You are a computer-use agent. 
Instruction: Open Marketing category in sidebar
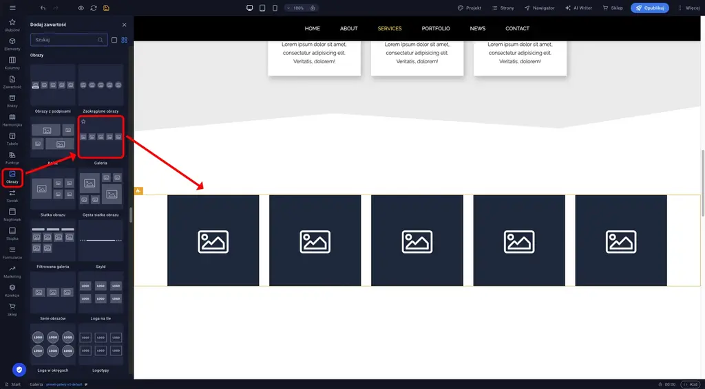[x=12, y=272]
